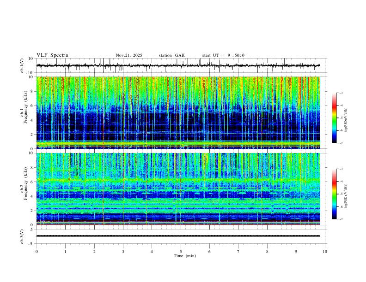
Task: Click the '6' kHz tick on ch.2 spectrogram axis
Action: coord(32,182)
